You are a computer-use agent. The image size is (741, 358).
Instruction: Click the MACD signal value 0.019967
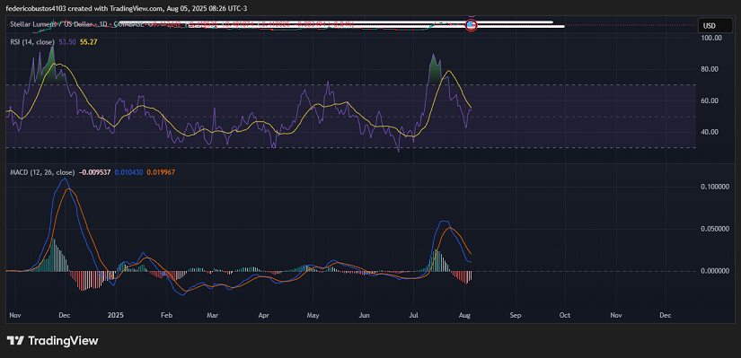click(x=161, y=172)
